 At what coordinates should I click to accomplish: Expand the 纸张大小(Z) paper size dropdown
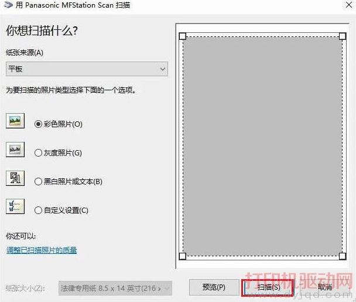115,288
